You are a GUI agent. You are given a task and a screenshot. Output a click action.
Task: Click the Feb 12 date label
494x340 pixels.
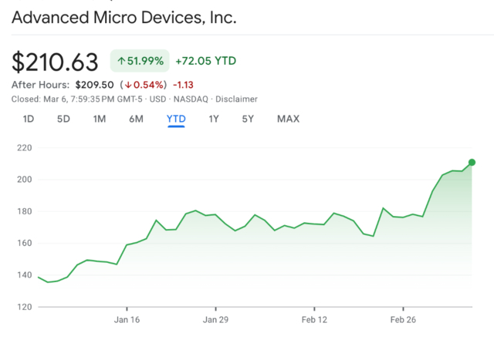pos(314,319)
